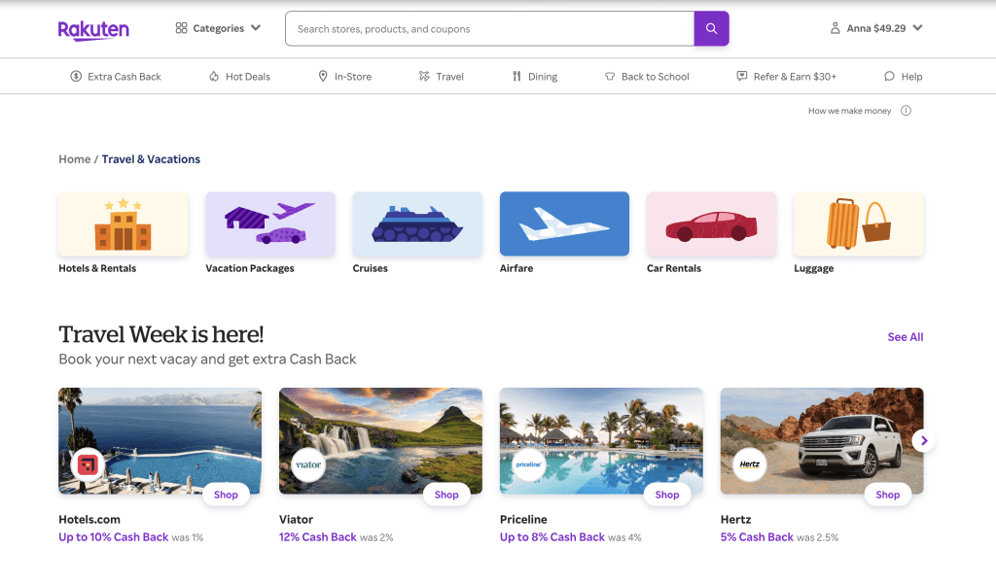This screenshot has width=996, height=583.
Task: Click 5% Cash Back offer
Action: [x=757, y=536]
